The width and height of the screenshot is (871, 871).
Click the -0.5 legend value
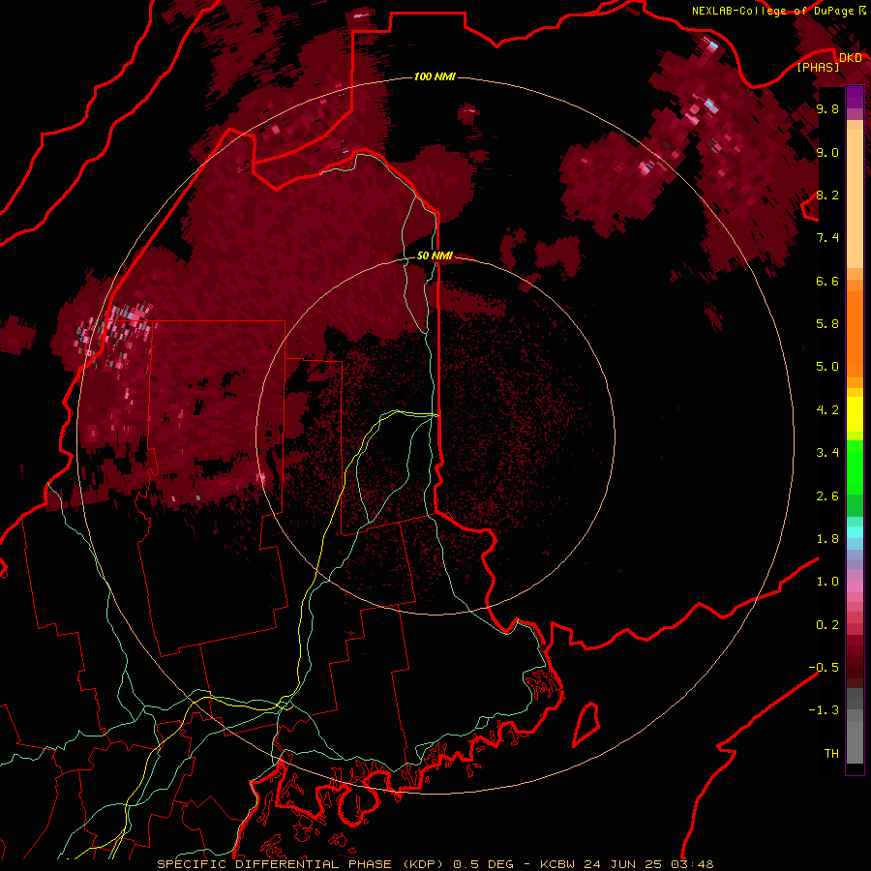tap(825, 668)
